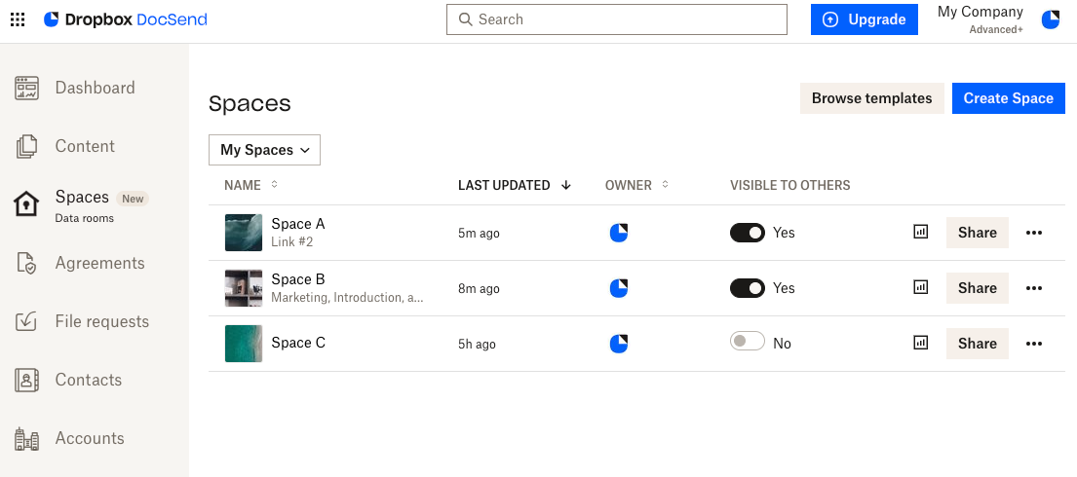Image resolution: width=1077 pixels, height=477 pixels.
Task: Open three-dot more options for Space C
Action: click(1034, 344)
